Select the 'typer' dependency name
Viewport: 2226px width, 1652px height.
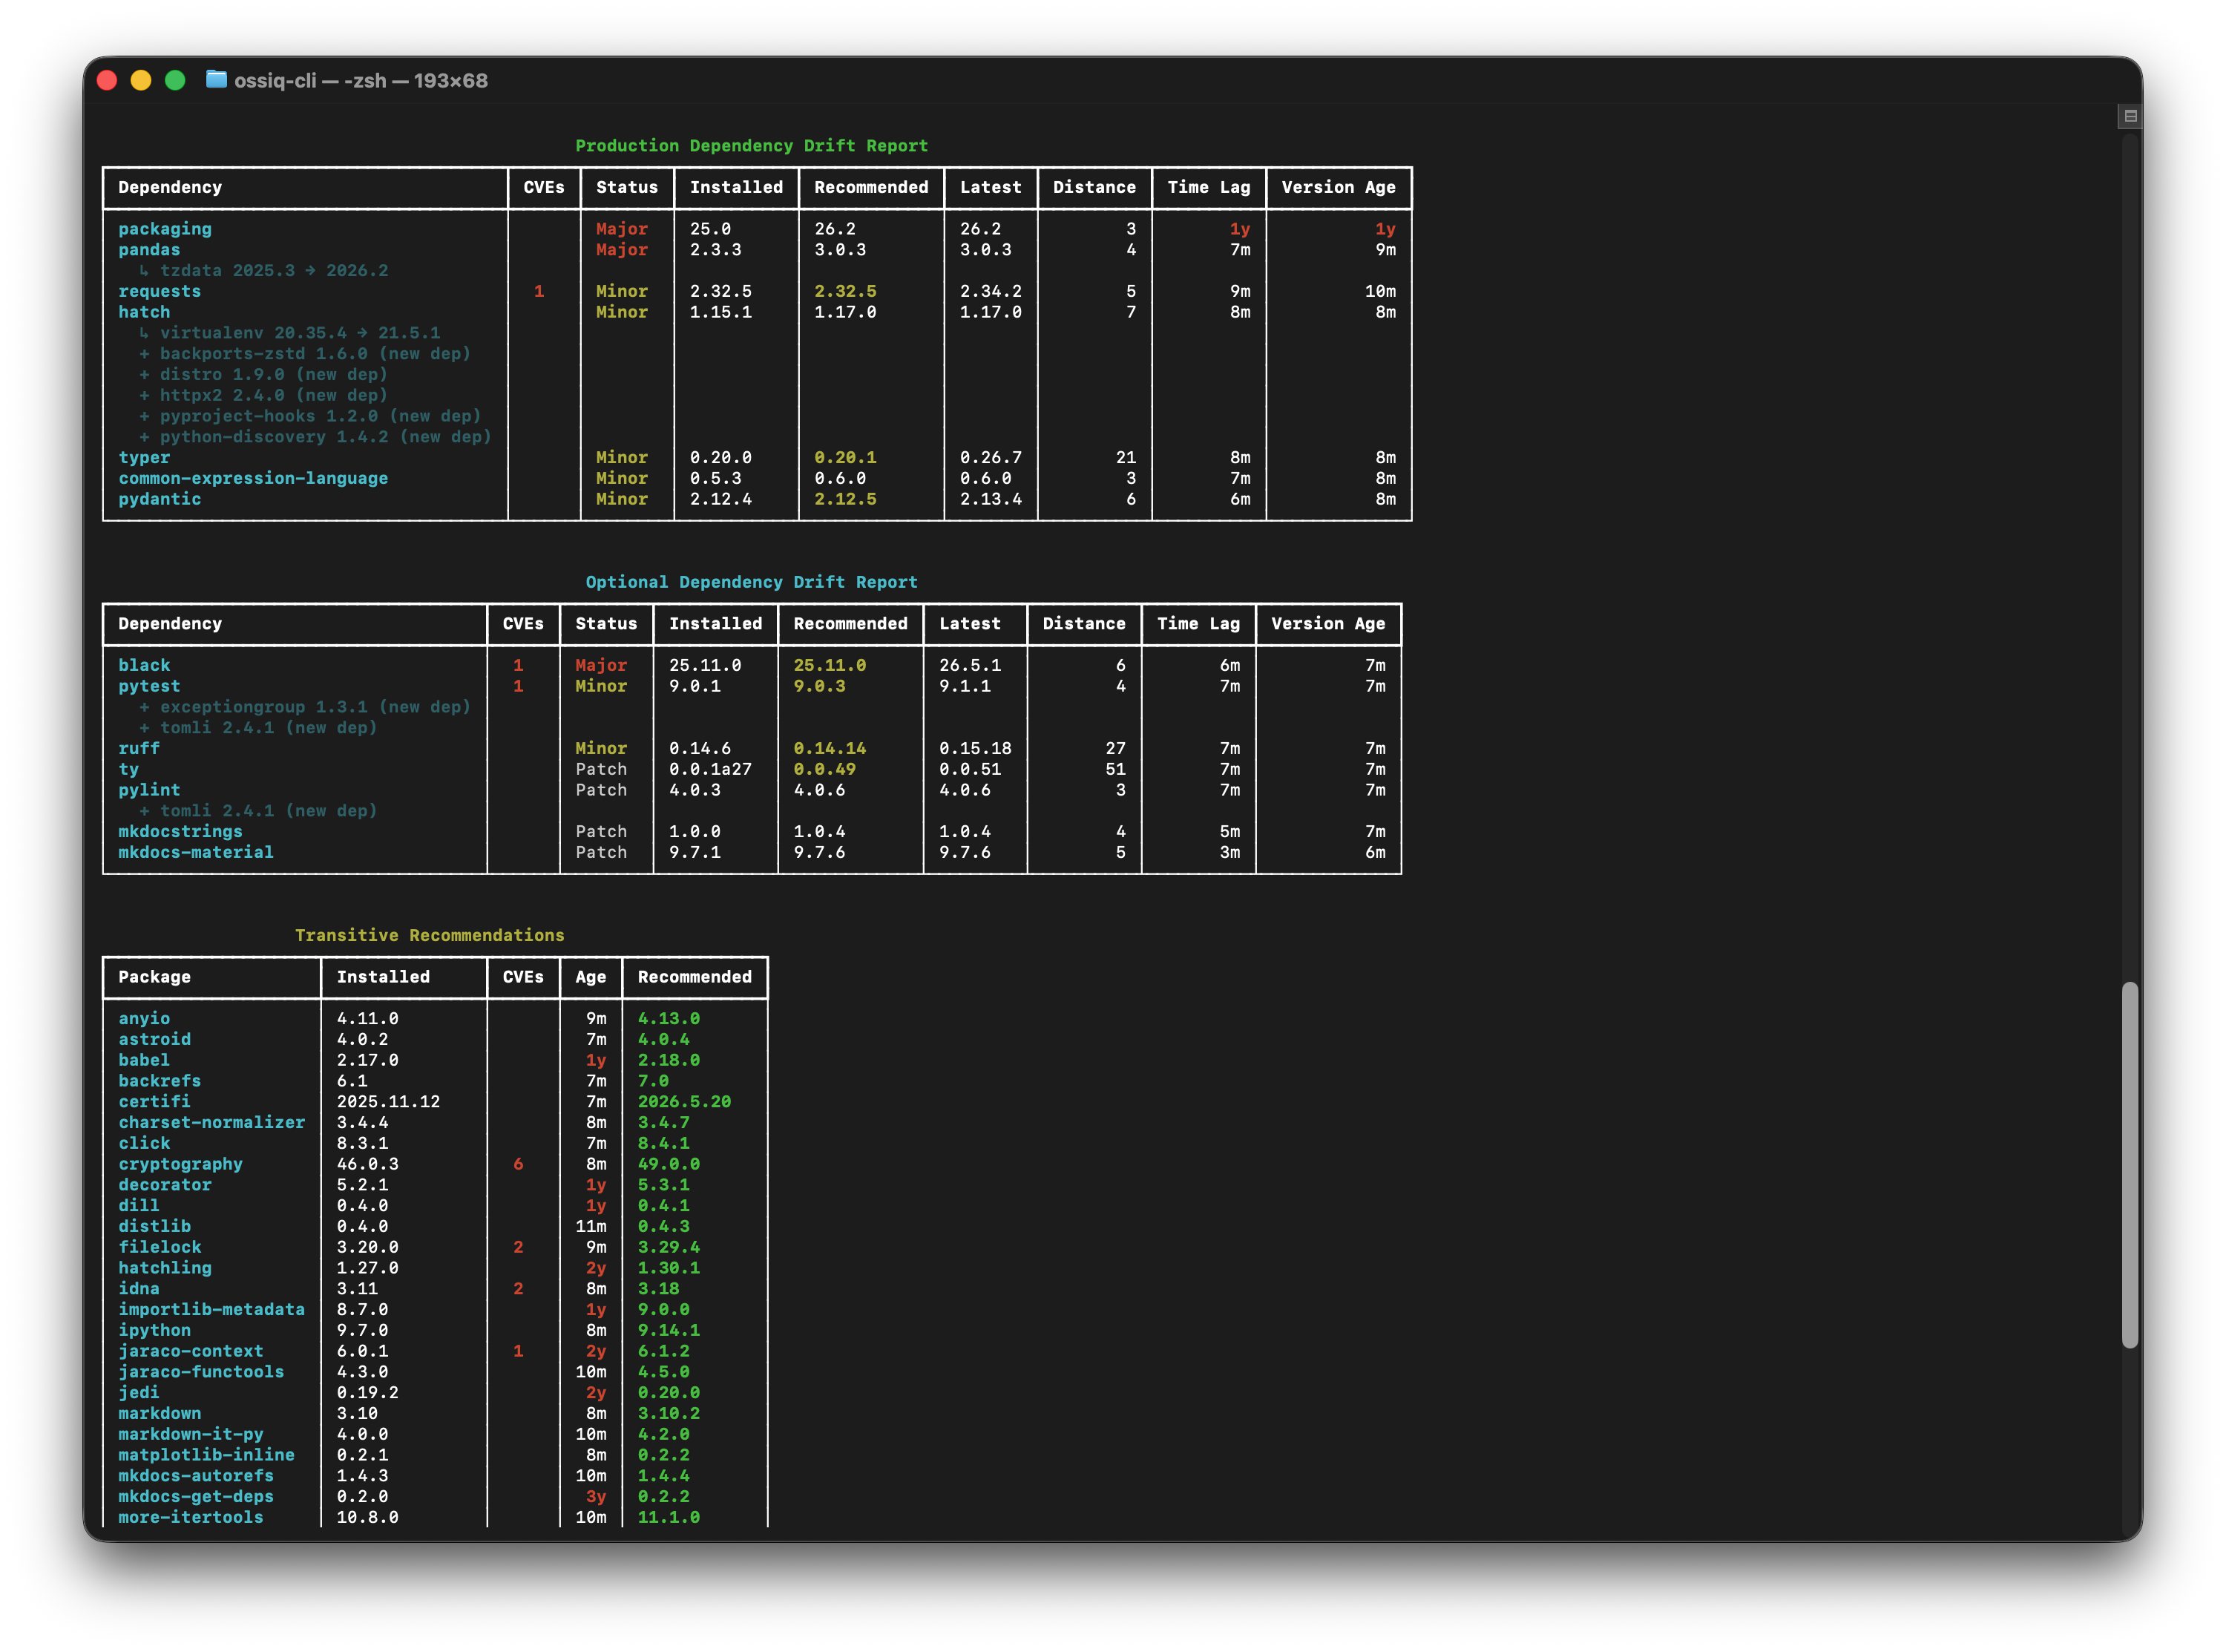(144, 458)
